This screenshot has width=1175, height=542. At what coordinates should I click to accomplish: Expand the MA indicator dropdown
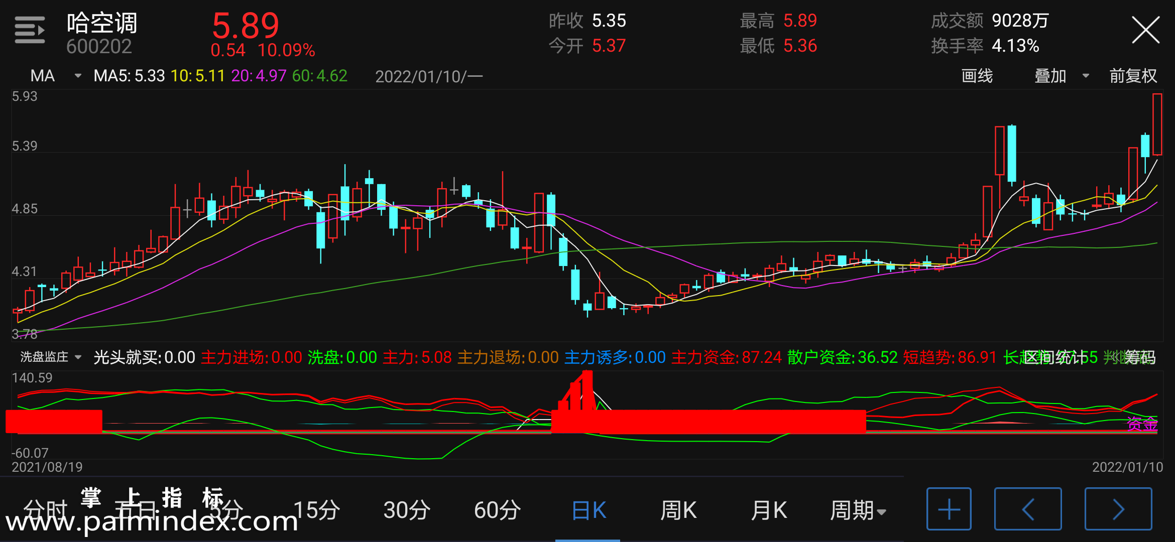point(56,76)
